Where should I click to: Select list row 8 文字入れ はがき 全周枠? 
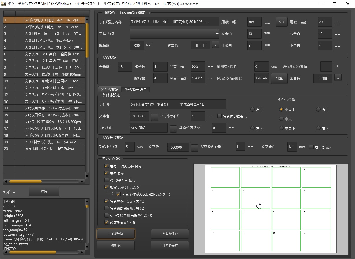44,67
